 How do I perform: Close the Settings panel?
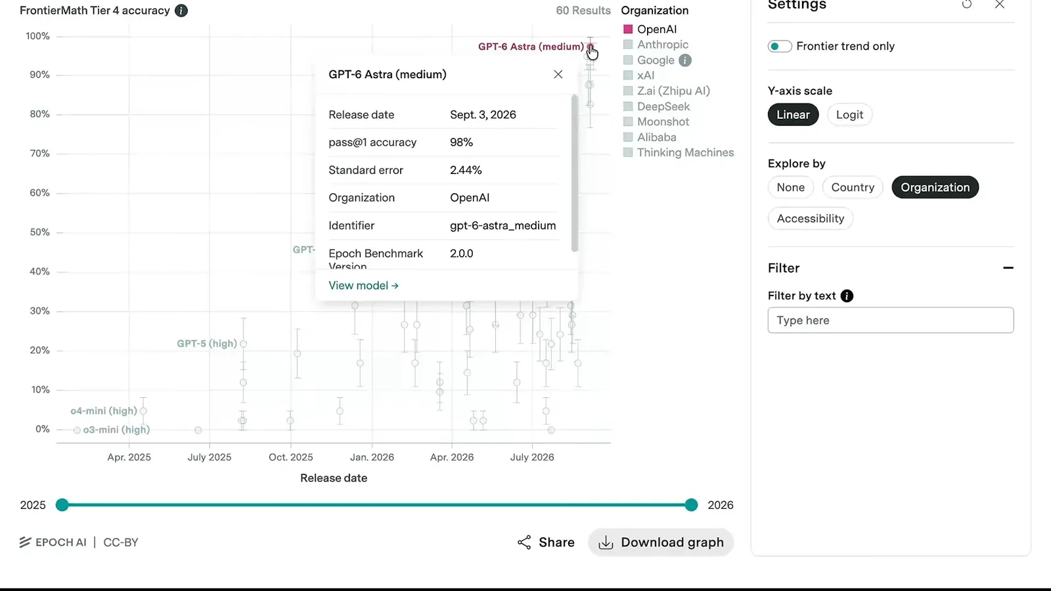click(1000, 5)
